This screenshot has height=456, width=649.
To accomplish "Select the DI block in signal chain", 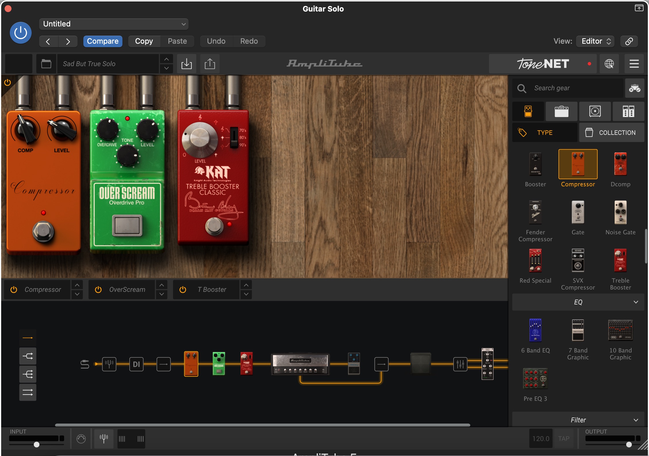I will [x=136, y=364].
